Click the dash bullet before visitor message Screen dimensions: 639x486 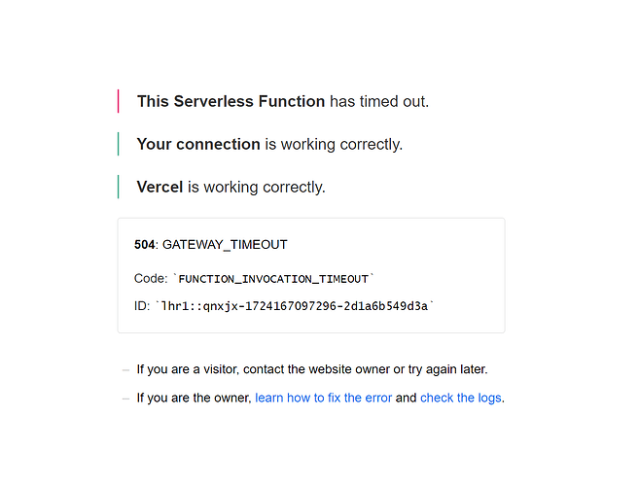[x=125, y=370]
